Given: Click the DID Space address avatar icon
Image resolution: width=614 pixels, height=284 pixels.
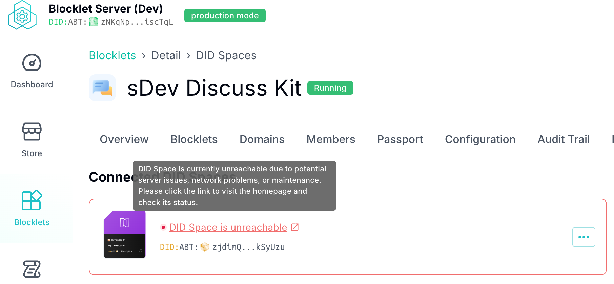Looking at the screenshot, I should (x=205, y=247).
